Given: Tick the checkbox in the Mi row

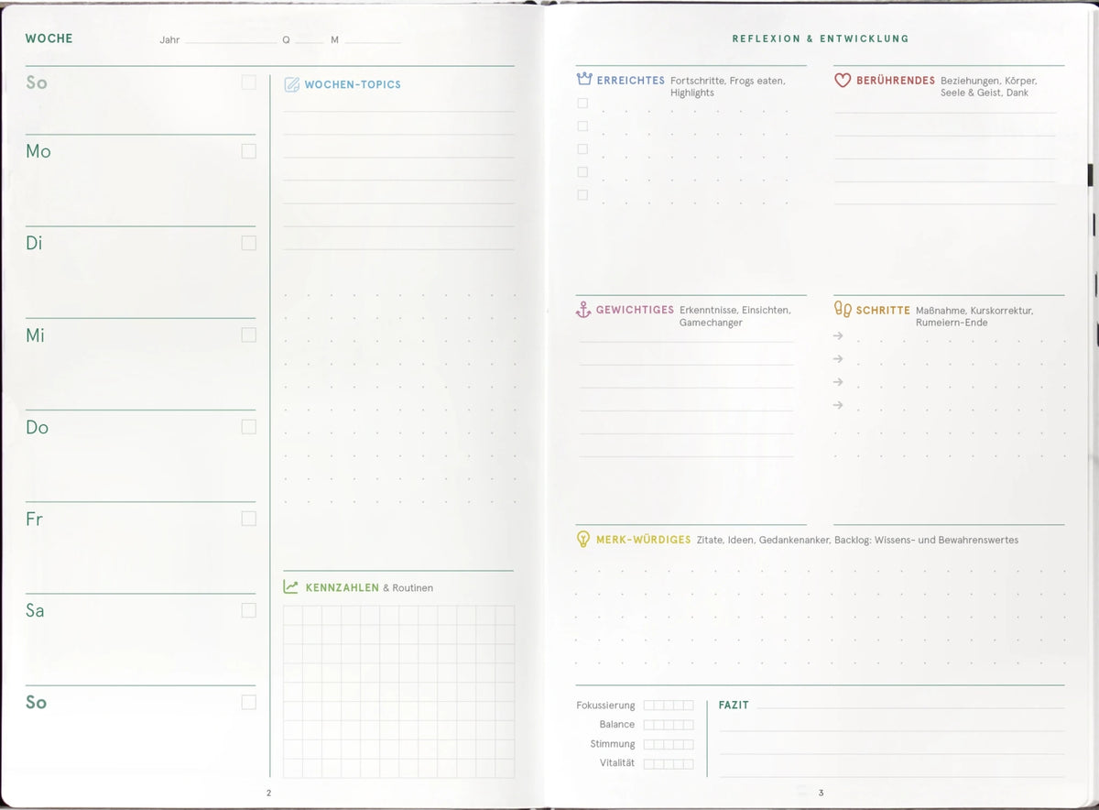Looking at the screenshot, I should (x=249, y=334).
